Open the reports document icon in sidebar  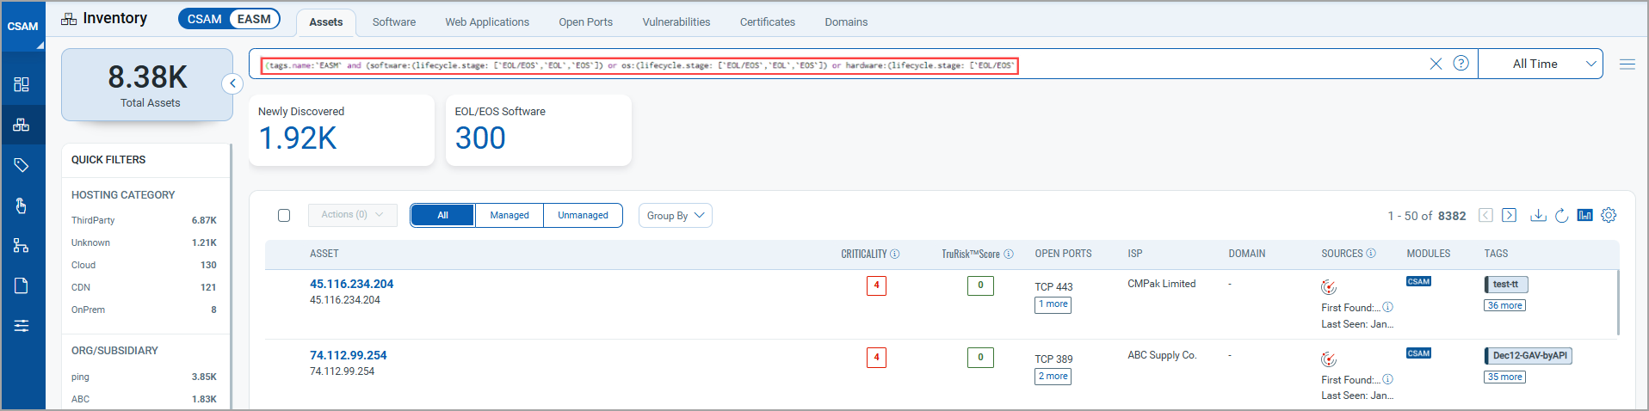point(22,285)
